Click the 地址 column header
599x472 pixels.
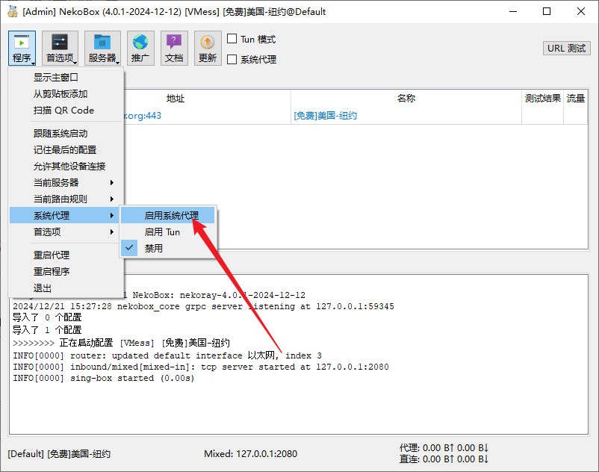tap(176, 99)
